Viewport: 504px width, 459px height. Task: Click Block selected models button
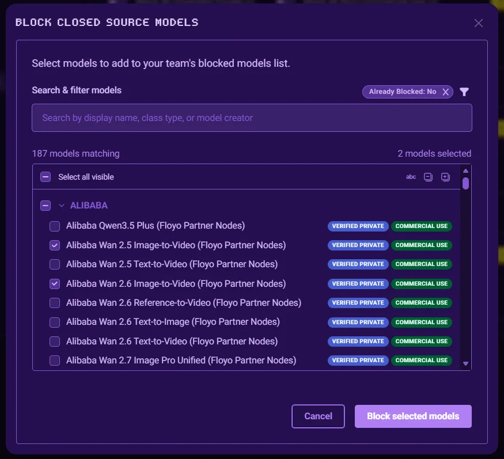pos(413,416)
